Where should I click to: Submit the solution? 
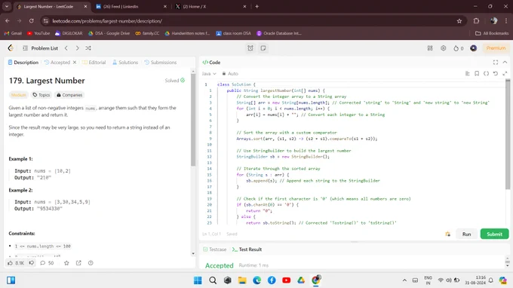pos(494,234)
